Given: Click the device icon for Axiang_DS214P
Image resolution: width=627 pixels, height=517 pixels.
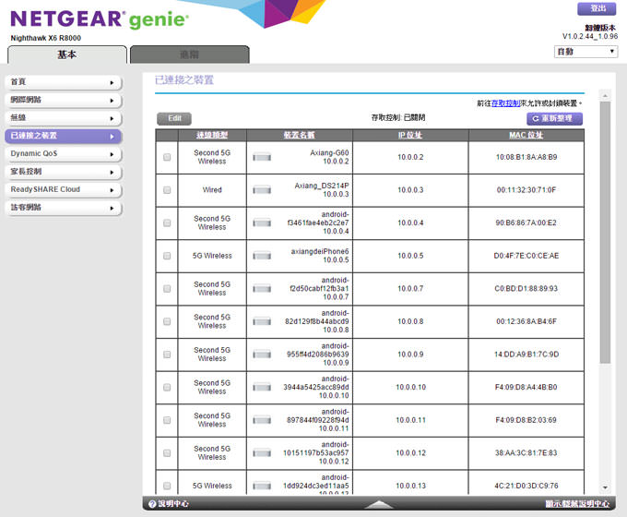Looking at the screenshot, I should click(262, 190).
